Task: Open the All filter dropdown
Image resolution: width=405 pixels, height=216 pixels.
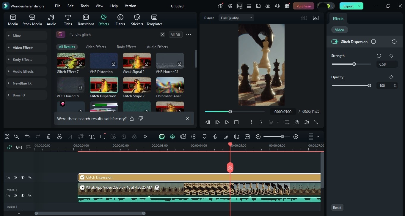Action: [x=175, y=34]
